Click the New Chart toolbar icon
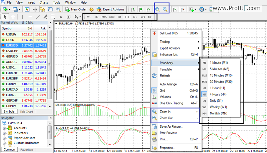267x153 pixels. (5, 9)
